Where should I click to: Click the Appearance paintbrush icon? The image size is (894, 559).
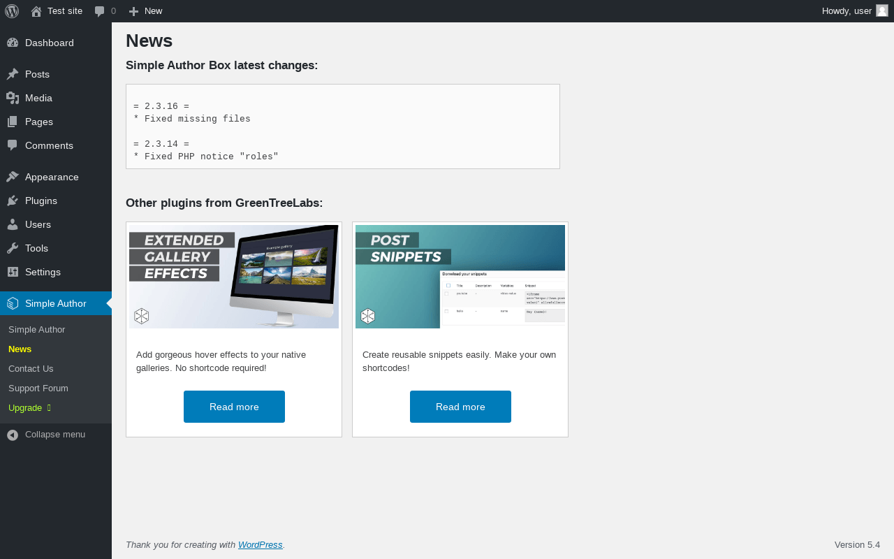click(13, 177)
